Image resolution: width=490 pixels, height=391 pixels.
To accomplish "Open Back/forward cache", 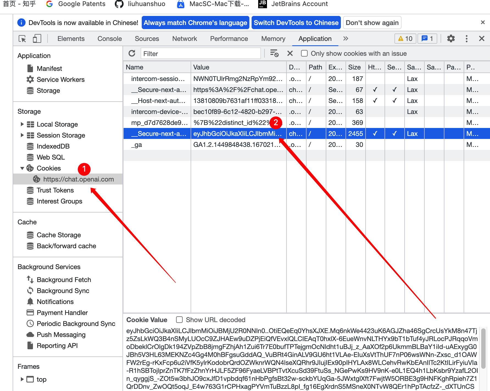I will (x=66, y=246).
